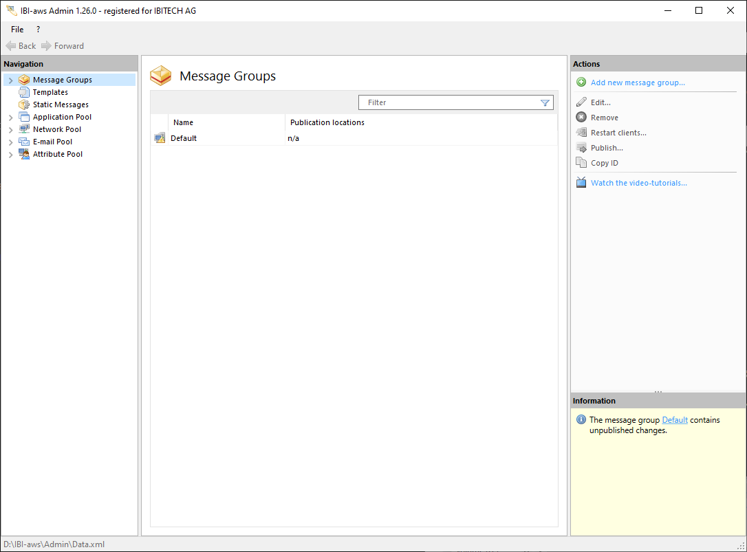Image resolution: width=747 pixels, height=552 pixels.
Task: Open the File menu
Action: point(17,30)
